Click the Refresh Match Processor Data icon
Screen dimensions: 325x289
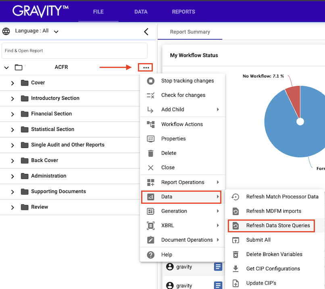[x=235, y=197]
